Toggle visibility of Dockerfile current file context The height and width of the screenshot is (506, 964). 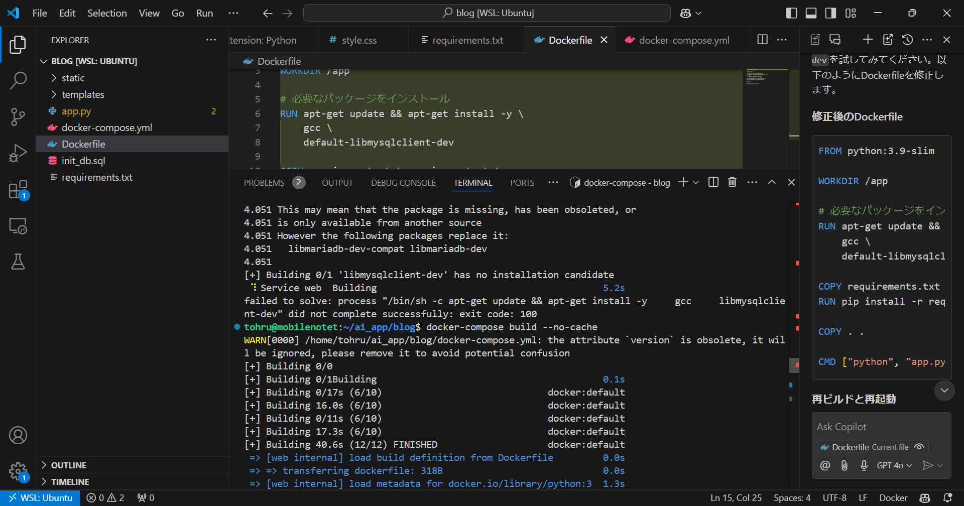[x=919, y=447]
